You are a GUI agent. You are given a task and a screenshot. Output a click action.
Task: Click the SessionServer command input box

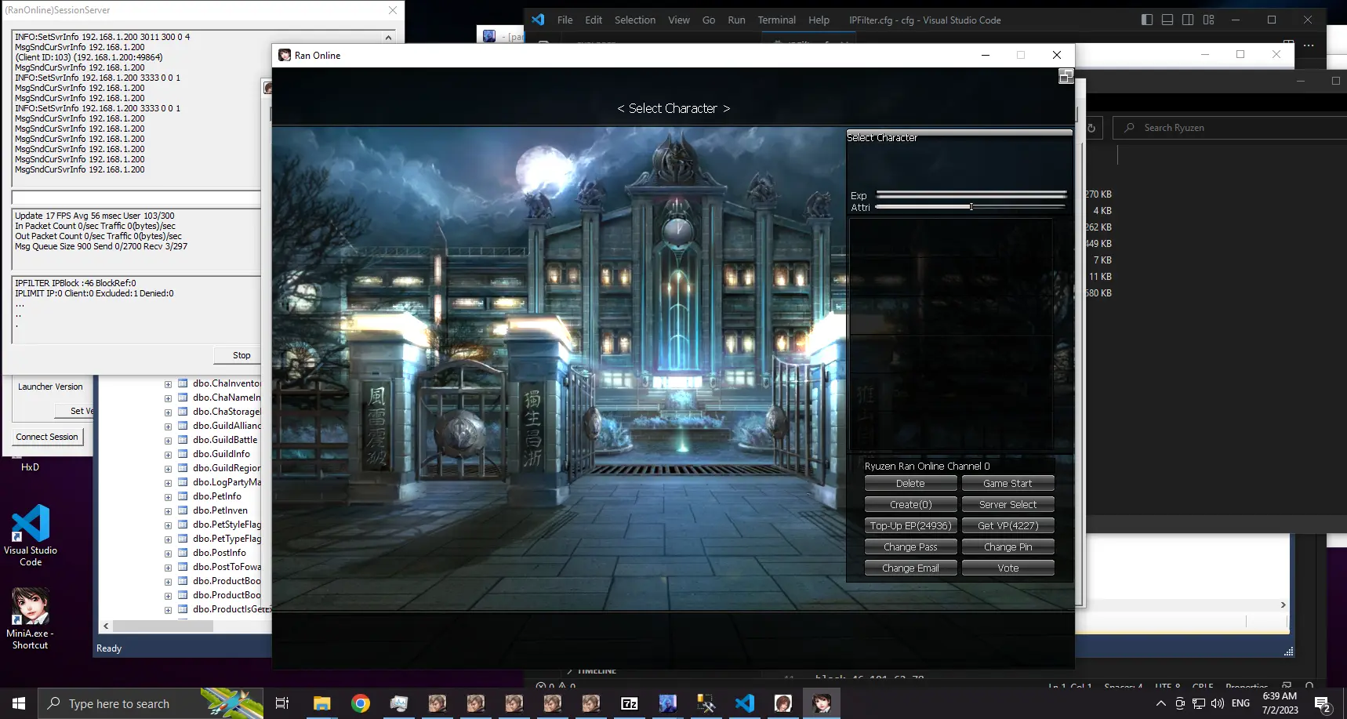[x=136, y=198]
